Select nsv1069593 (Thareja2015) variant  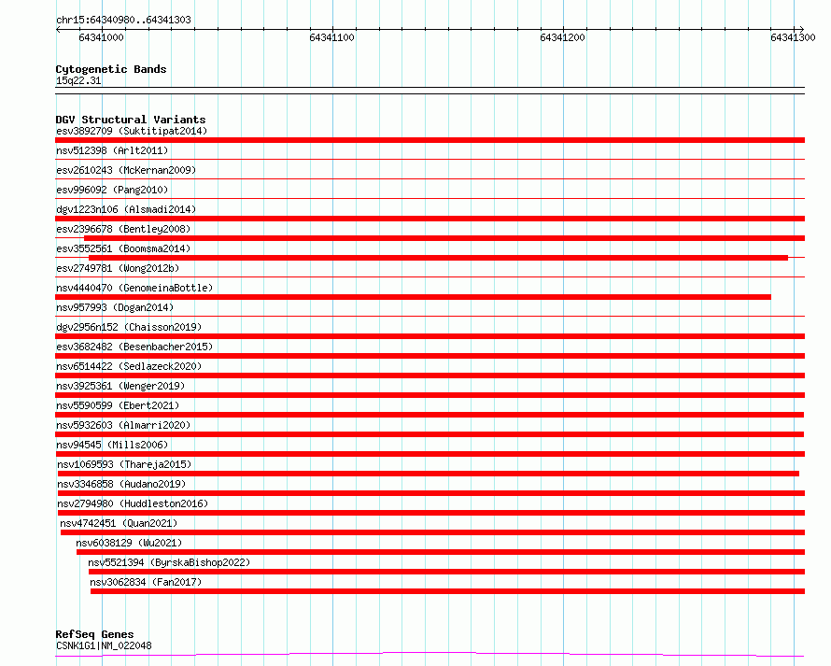pyautogui.click(x=124, y=464)
